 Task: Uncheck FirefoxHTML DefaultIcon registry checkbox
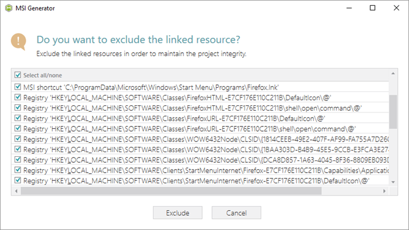click(18, 97)
